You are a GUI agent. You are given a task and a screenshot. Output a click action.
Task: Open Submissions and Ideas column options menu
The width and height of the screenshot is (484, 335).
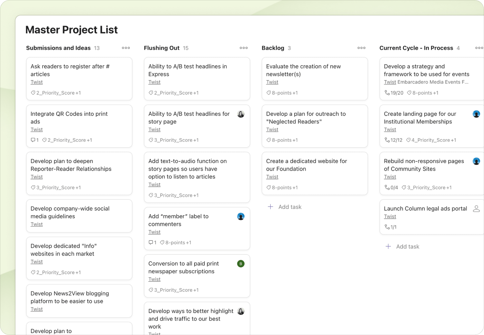point(126,48)
